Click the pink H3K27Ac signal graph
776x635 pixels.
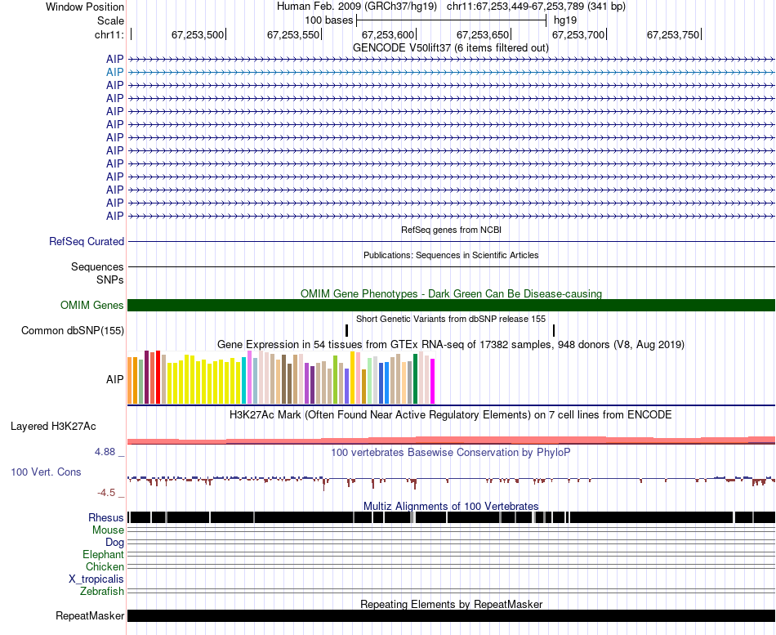pos(452,440)
